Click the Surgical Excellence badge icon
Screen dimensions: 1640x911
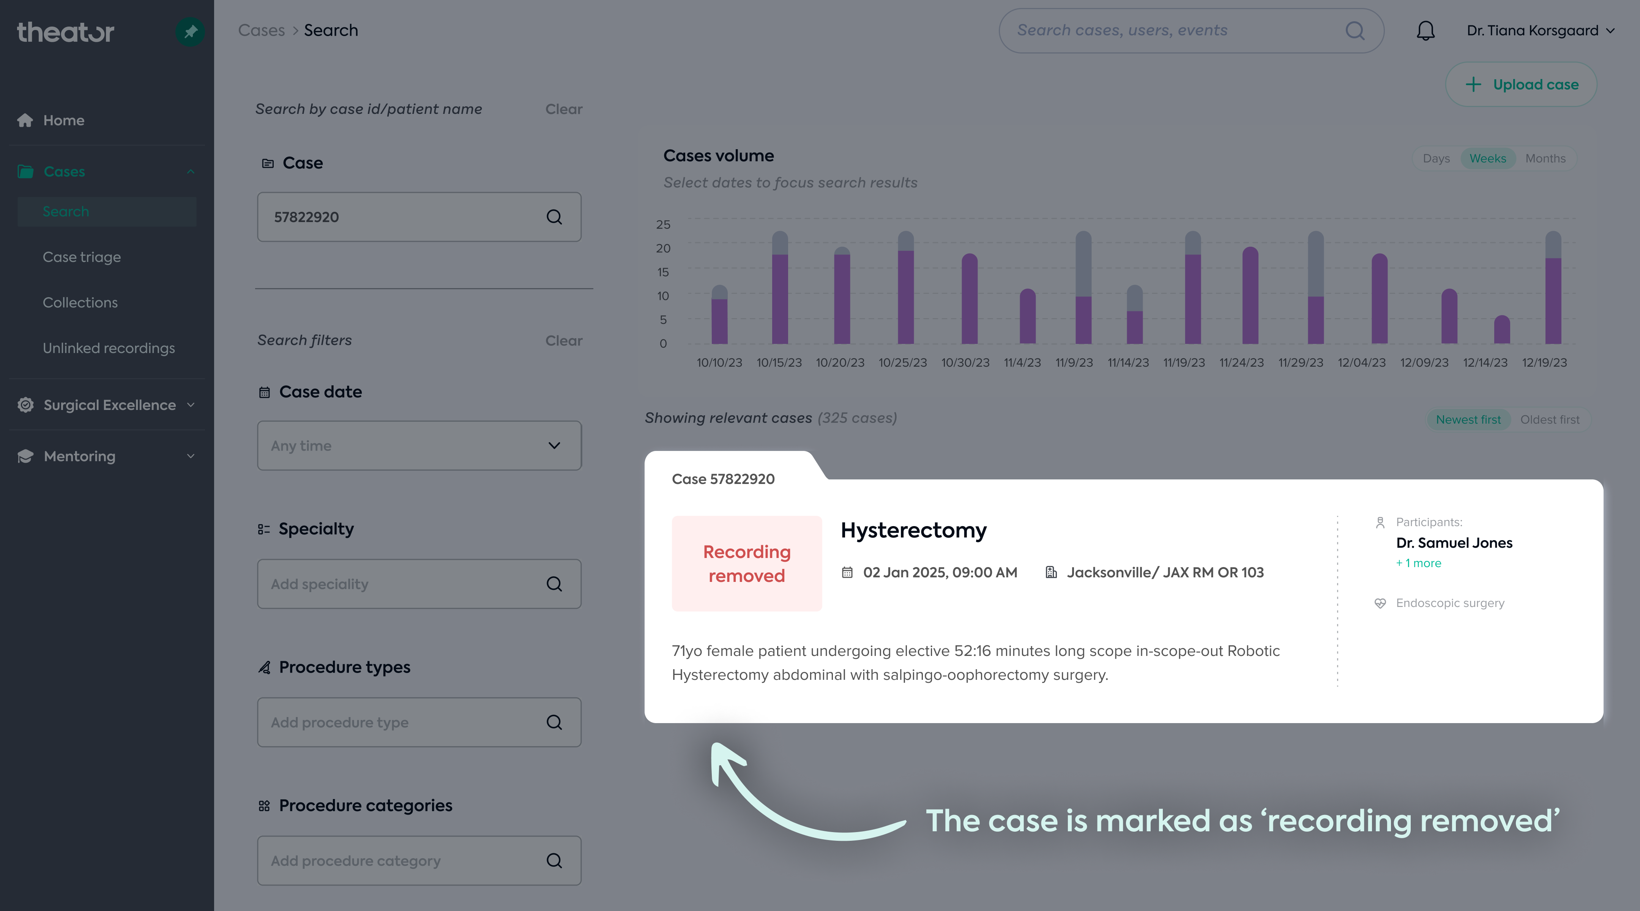coord(25,405)
